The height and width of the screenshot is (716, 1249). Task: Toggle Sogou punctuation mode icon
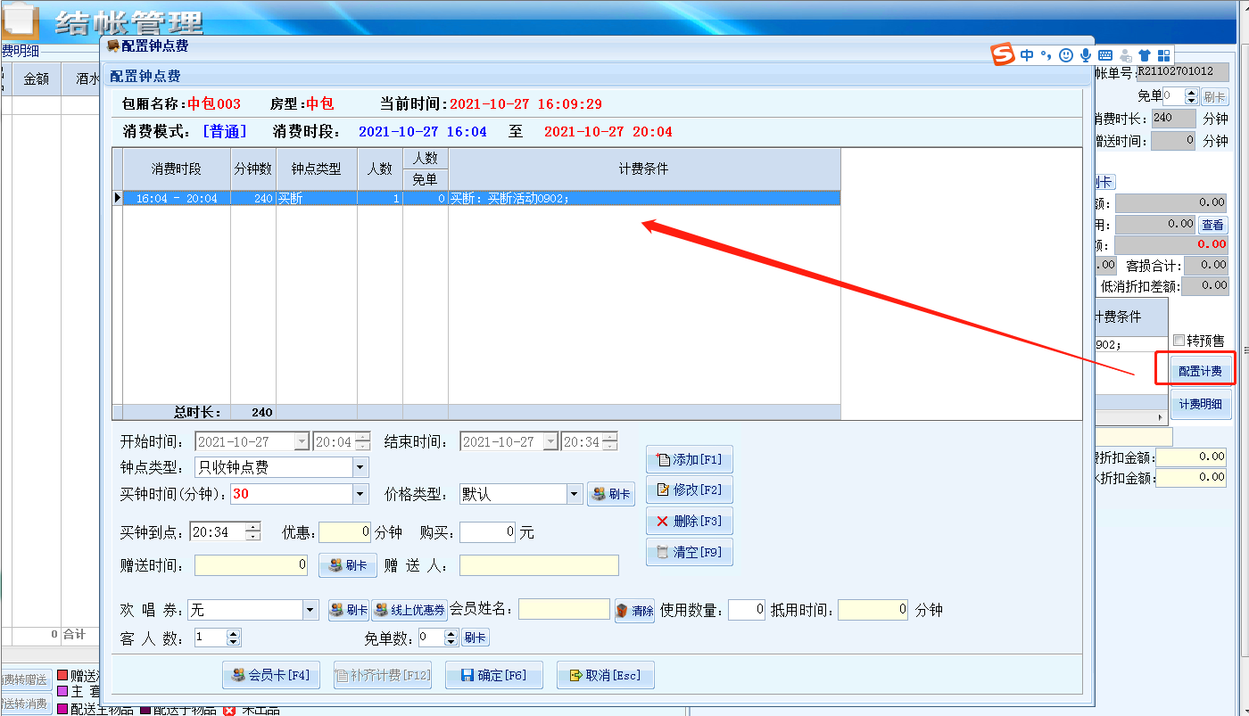pyautogui.click(x=1046, y=55)
